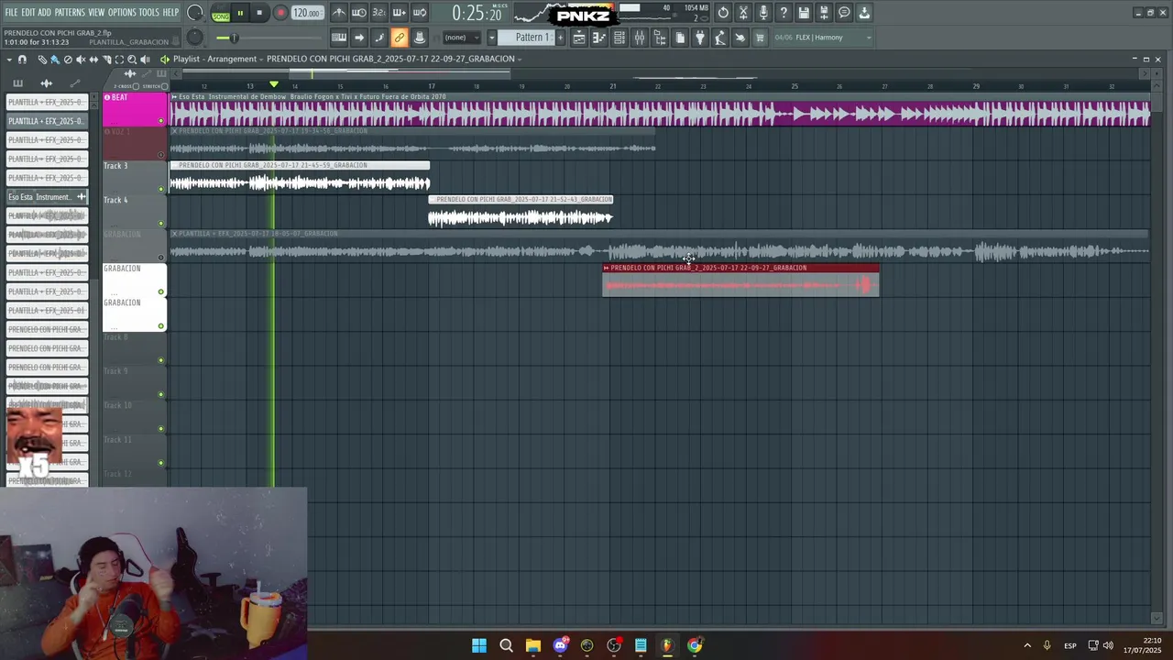Screen dimensions: 1173x660
Task: Open File Explorer from taskbar
Action: point(532,645)
